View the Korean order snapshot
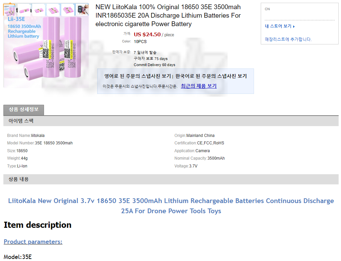This screenshot has height=261, width=341. (211, 76)
